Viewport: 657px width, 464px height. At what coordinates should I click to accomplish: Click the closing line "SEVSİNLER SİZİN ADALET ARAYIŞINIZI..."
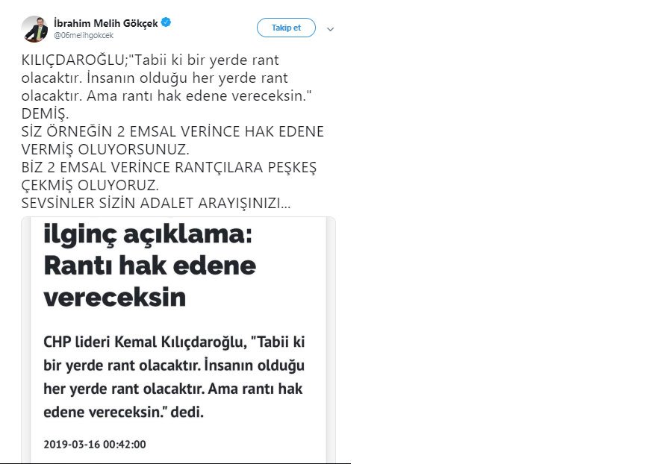point(156,204)
